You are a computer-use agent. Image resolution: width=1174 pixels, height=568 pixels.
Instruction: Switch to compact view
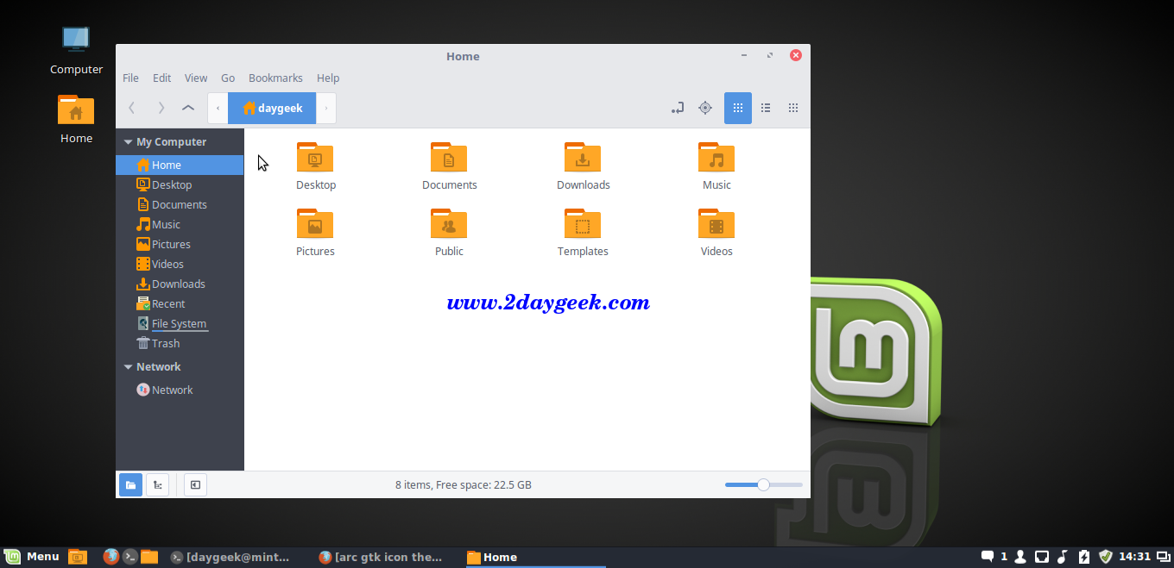(793, 108)
